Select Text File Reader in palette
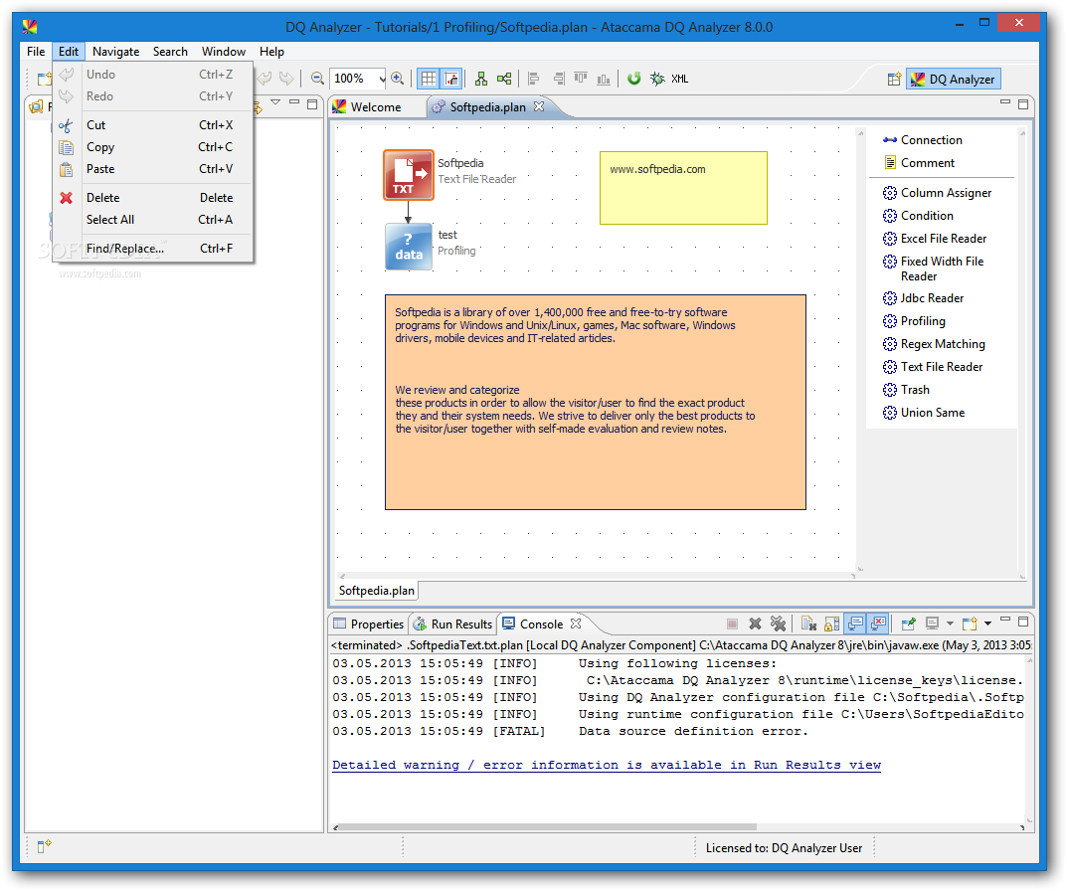Viewport: 1067px width, 891px height. [933, 366]
